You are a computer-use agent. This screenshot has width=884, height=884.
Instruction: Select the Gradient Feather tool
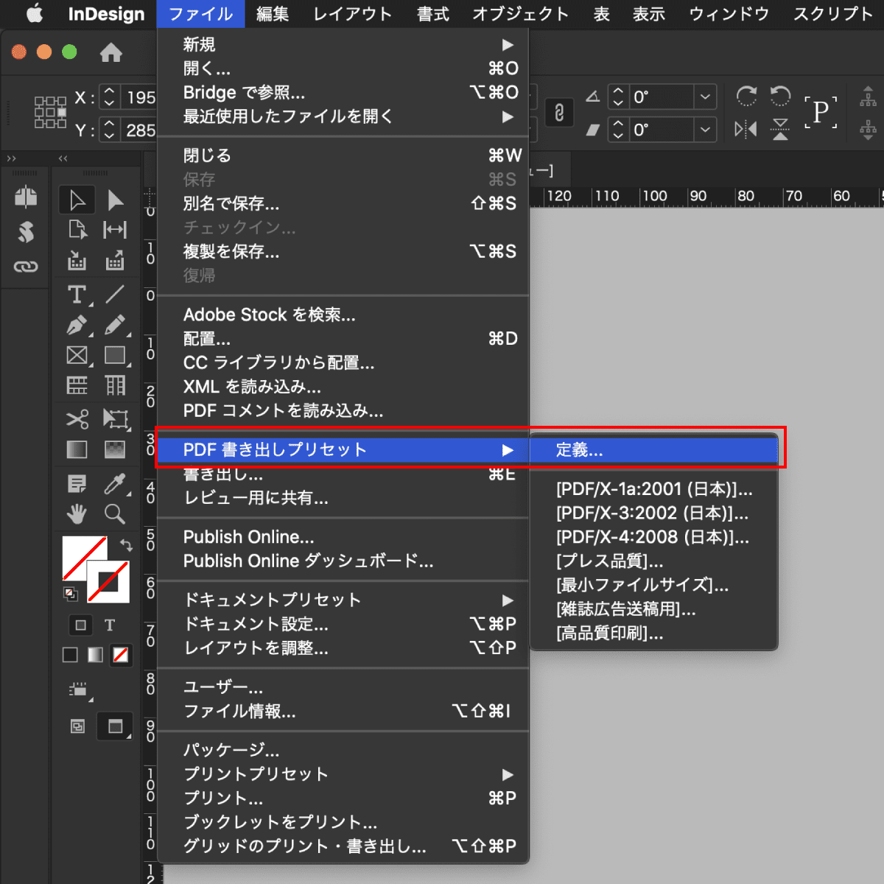point(115,449)
